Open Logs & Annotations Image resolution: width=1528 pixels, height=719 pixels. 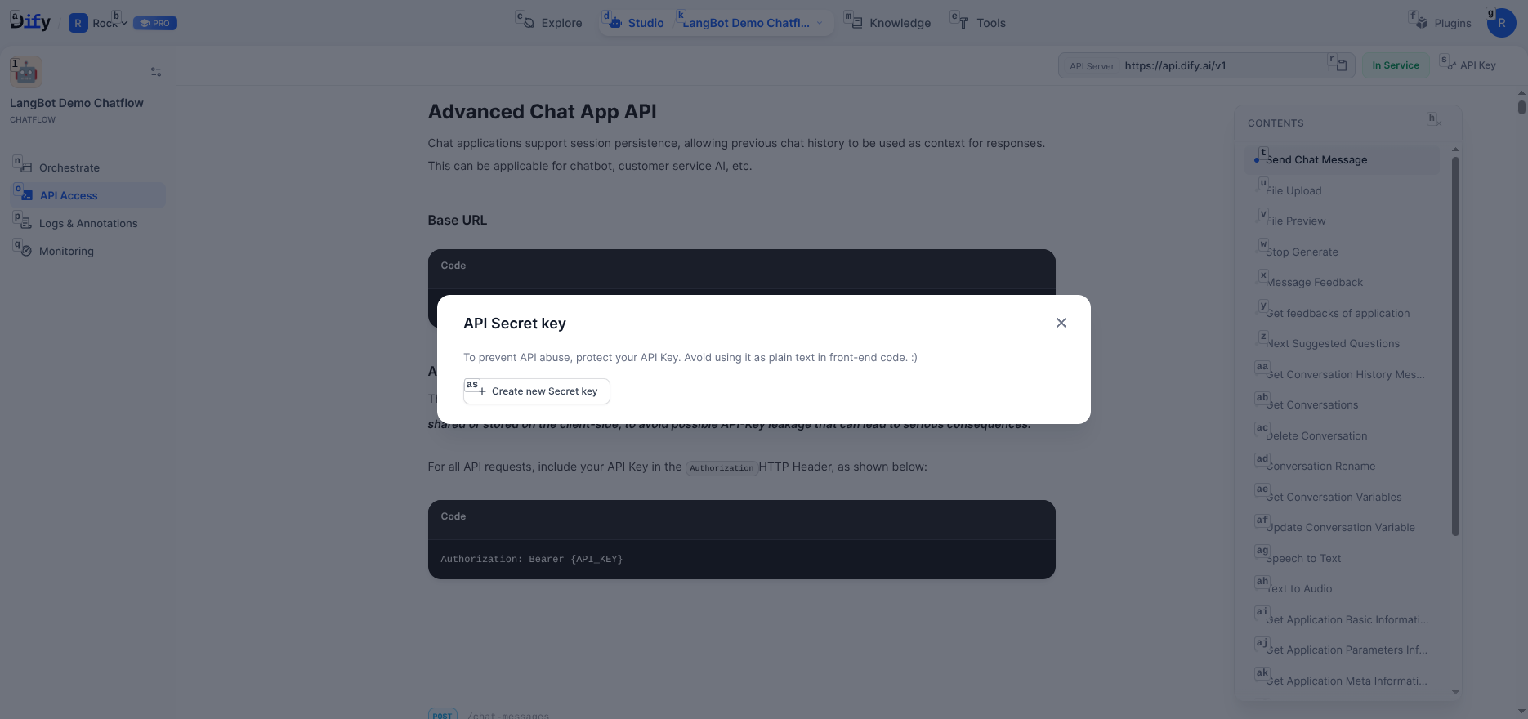[x=87, y=223]
